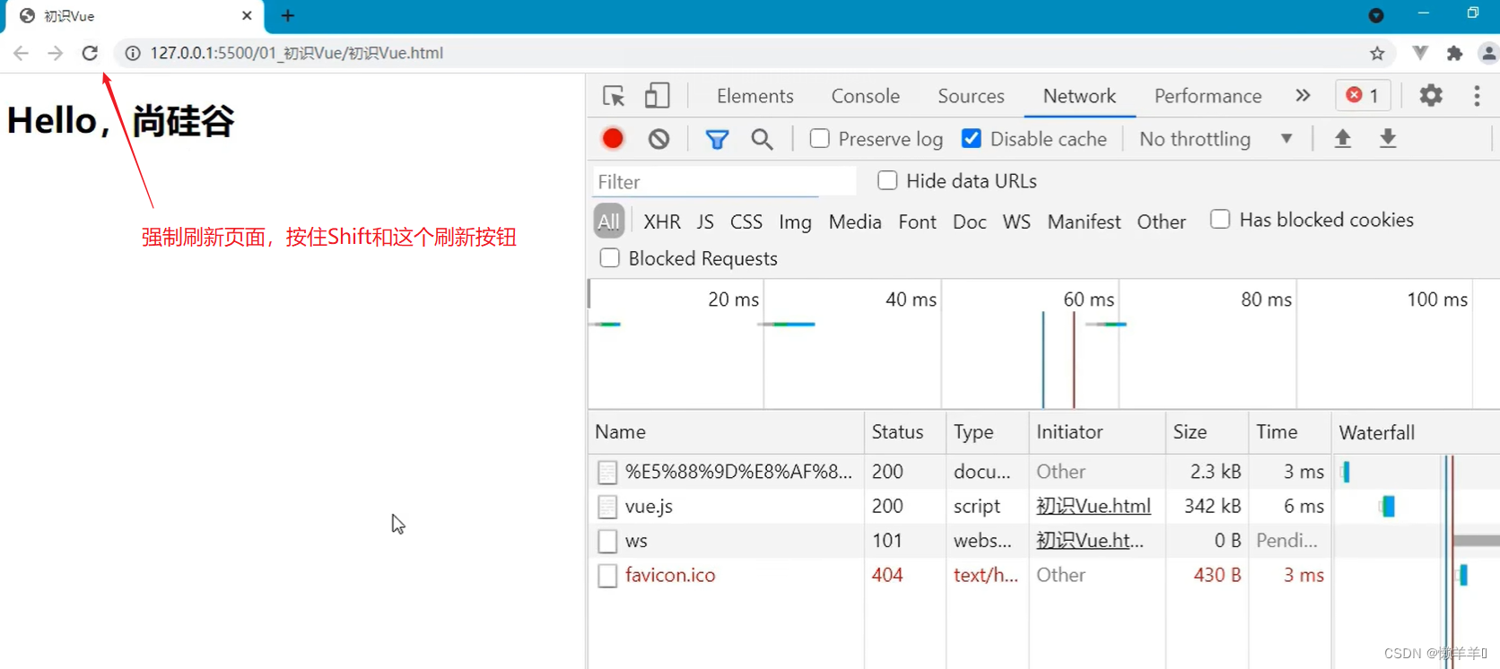Select the XHR request type filter
Screen dimensions: 1500x669
pos(661,222)
